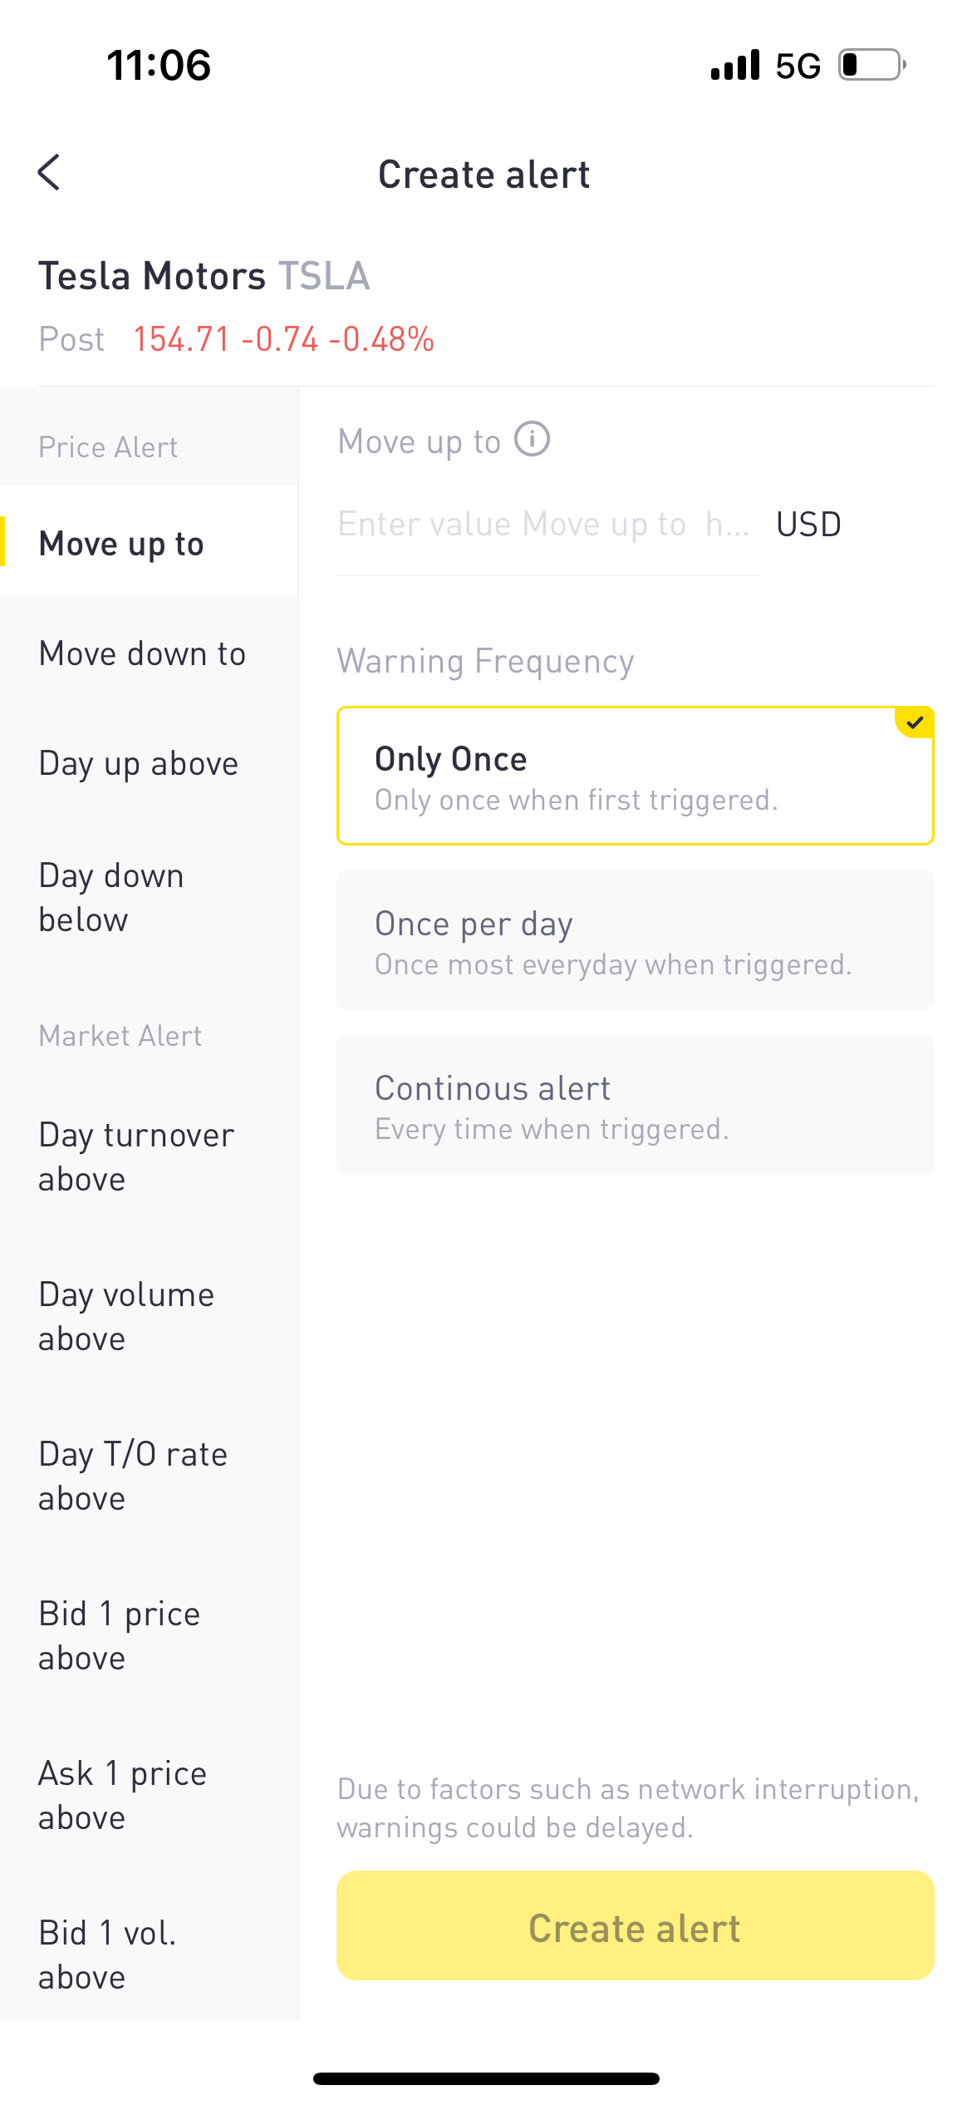Pick Day T/O rate above alert
The width and height of the screenshot is (972, 2105).
click(133, 1476)
